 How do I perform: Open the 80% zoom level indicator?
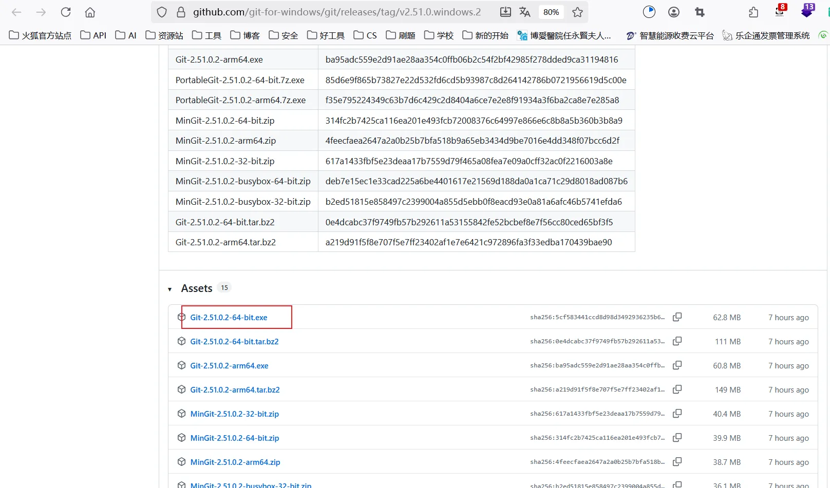pos(551,12)
